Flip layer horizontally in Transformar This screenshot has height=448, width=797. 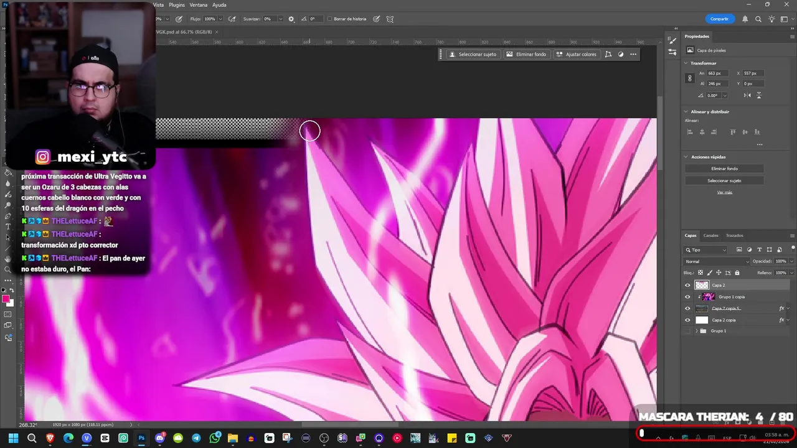pyautogui.click(x=747, y=95)
